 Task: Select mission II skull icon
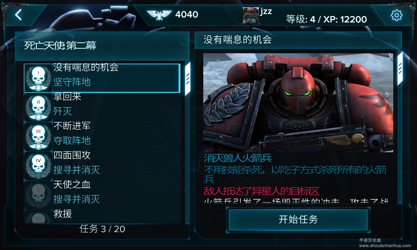pos(38,108)
